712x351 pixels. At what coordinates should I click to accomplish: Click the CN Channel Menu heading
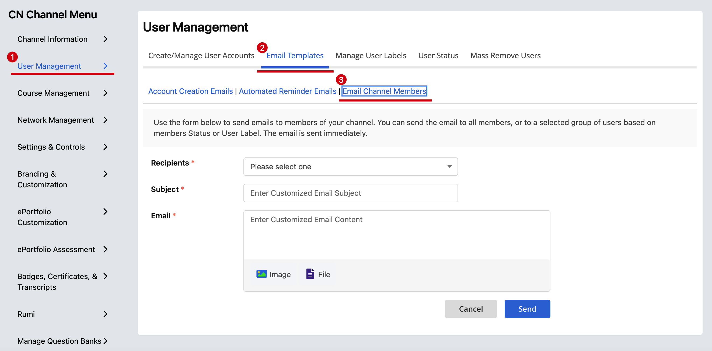tap(53, 14)
